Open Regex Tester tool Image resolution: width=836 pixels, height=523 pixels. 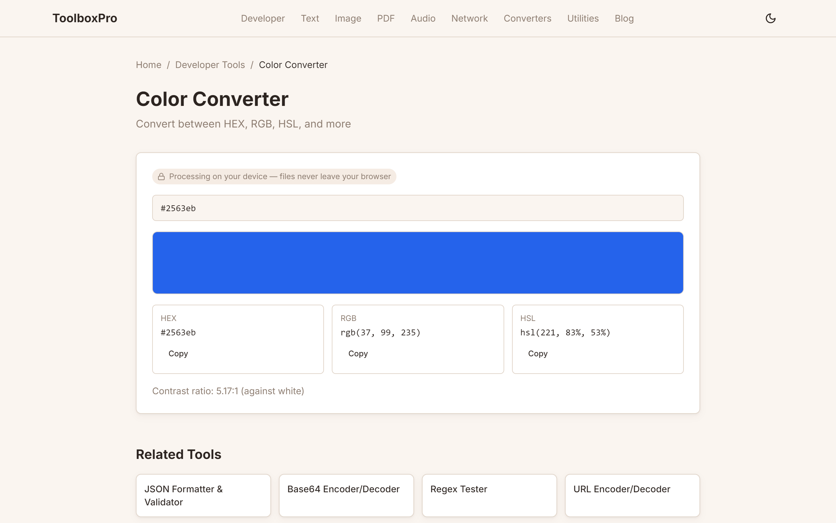(489, 495)
